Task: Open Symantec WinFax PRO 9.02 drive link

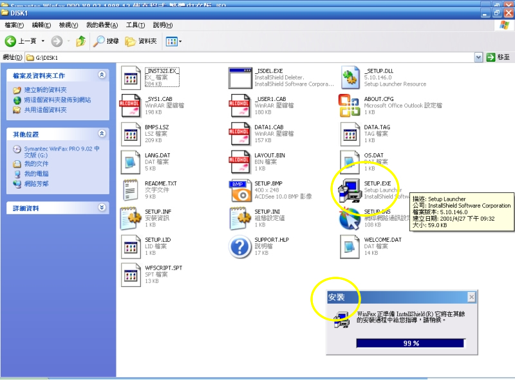Action: 62,152
